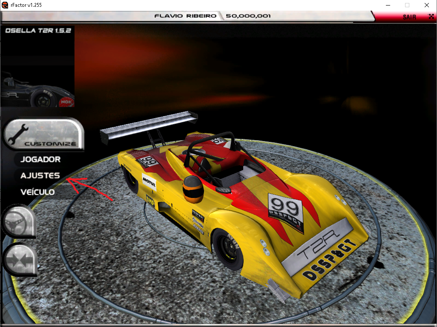The width and height of the screenshot is (437, 327).
Task: Click the converging arrows multiplayer icon
Action: (x=20, y=260)
